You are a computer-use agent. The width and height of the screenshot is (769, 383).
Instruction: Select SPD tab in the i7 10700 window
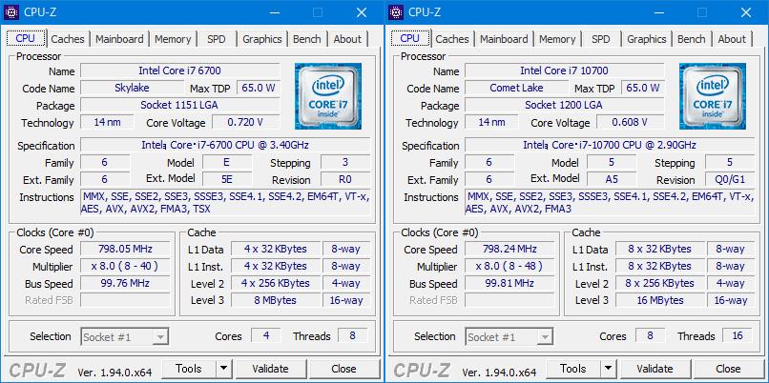click(601, 39)
